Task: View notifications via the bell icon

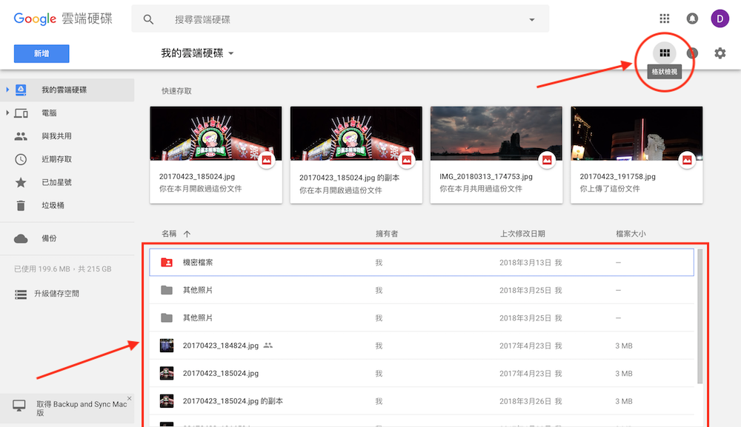Action: click(692, 18)
